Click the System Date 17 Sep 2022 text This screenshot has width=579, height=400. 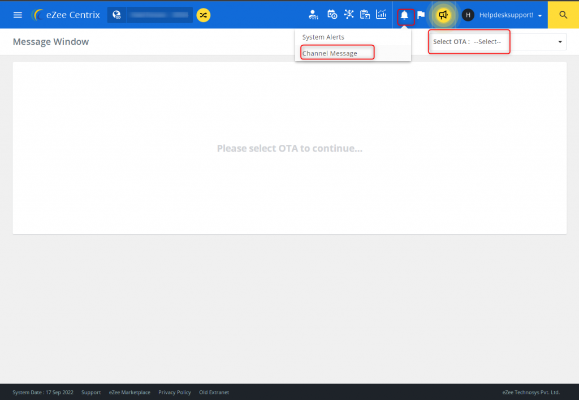[x=43, y=392]
